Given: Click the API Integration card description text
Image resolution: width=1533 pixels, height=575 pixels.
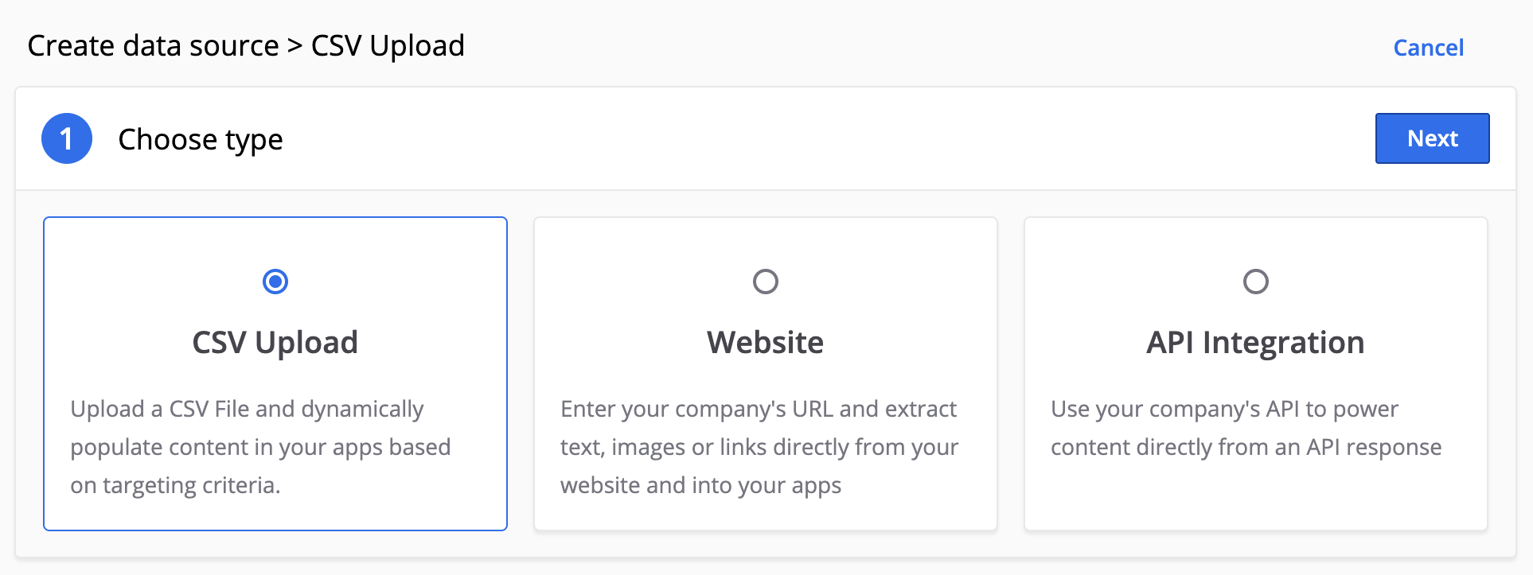Looking at the screenshot, I should point(1246,428).
